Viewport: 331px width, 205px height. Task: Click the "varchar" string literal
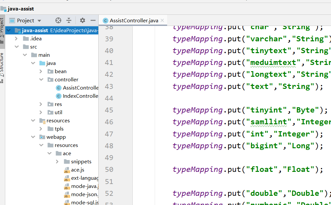(x=266, y=39)
